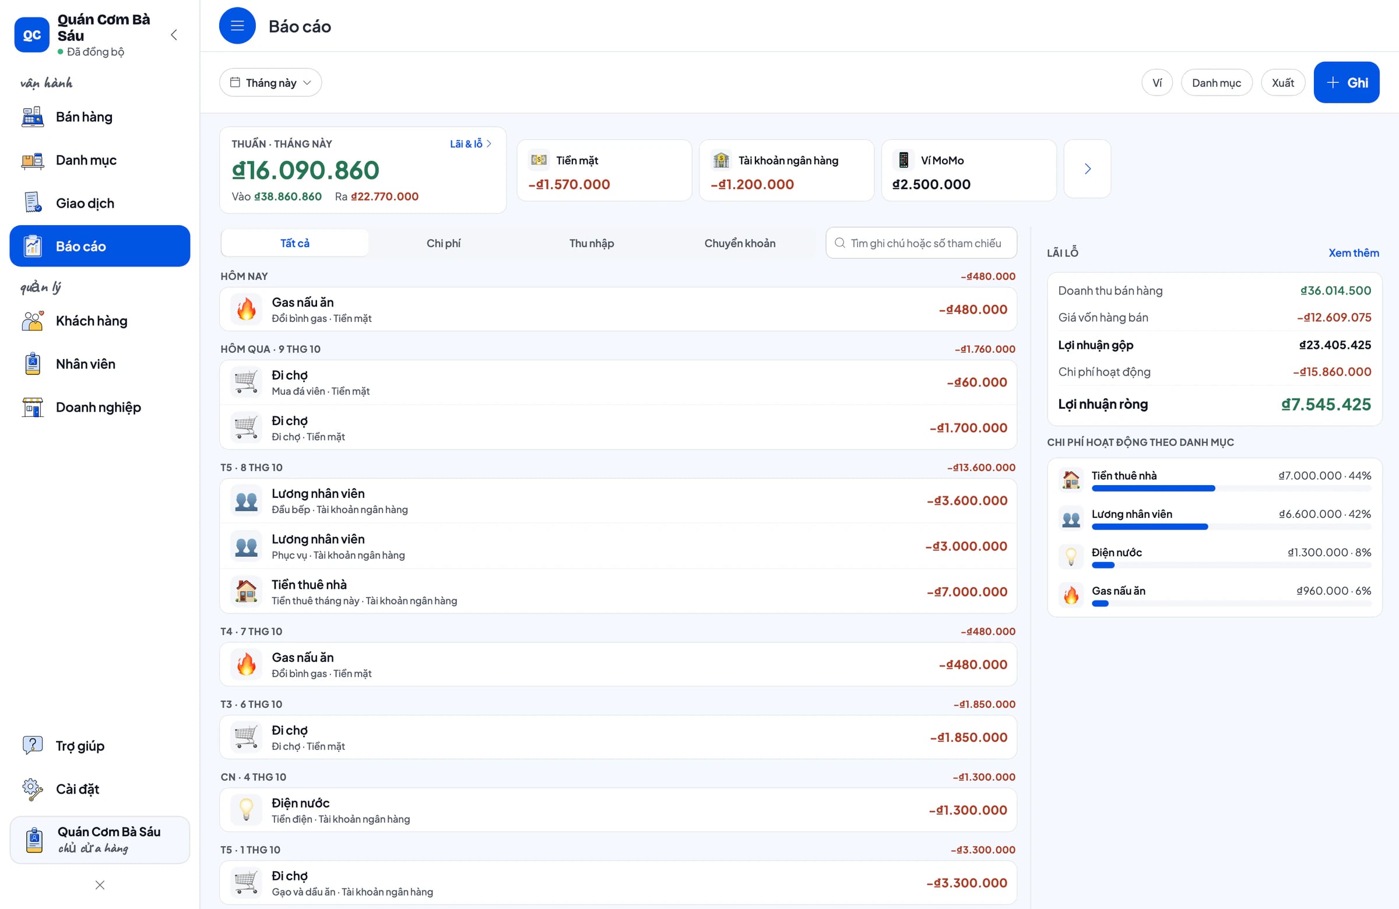The image size is (1399, 909).
Task: Switch to the Chuyển khoản tab
Action: tap(740, 243)
